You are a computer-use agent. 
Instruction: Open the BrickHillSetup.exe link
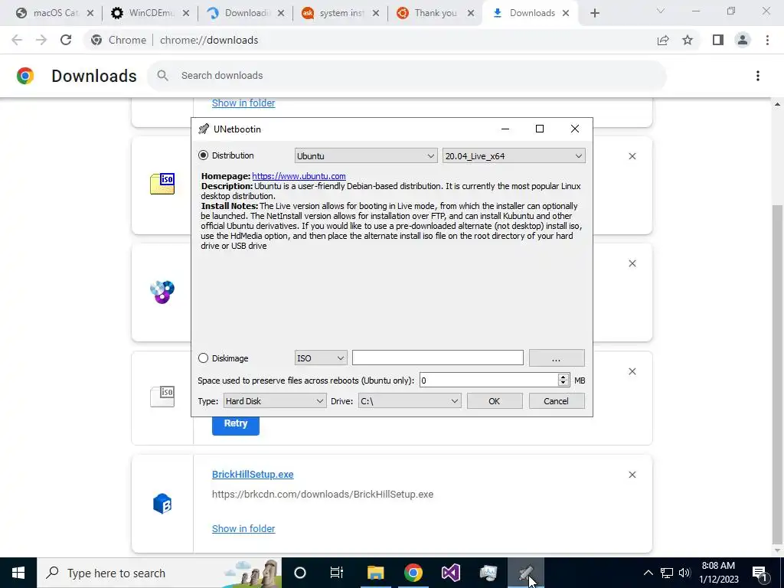coord(253,475)
